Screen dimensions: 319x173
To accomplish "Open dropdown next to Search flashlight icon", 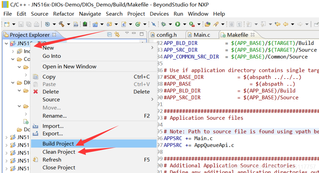I will pyautogui.click(x=223, y=25).
